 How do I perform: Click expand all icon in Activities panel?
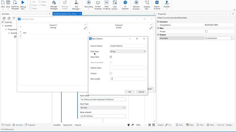pyautogui.click(x=4, y=18)
